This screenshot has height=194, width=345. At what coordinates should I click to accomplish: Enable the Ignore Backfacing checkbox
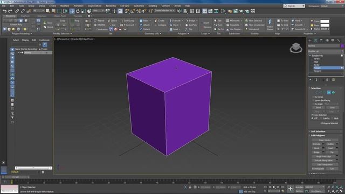313,101
